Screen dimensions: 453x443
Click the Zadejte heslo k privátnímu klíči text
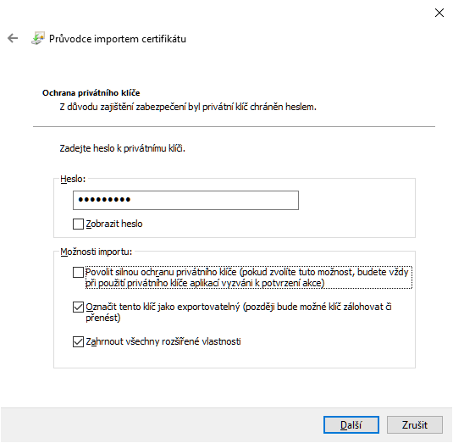coord(122,148)
